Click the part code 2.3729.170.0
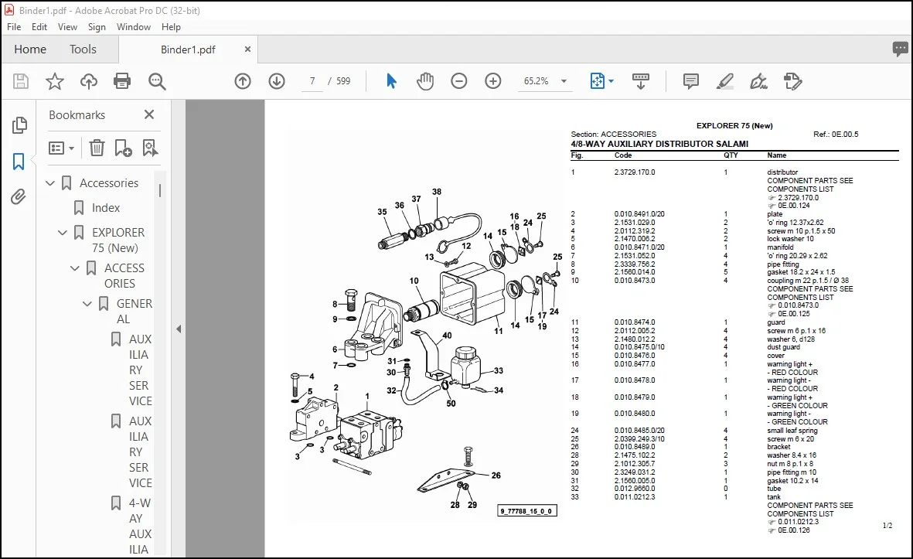The image size is (913, 559). 635,172
